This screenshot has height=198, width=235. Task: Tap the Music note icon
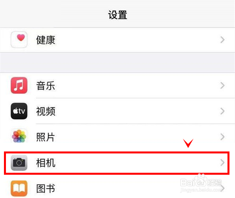pos(19,85)
